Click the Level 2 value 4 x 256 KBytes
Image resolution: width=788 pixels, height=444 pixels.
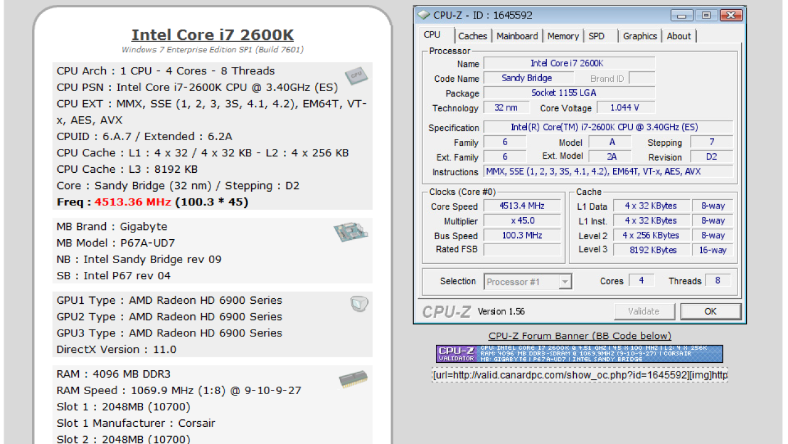click(x=651, y=236)
